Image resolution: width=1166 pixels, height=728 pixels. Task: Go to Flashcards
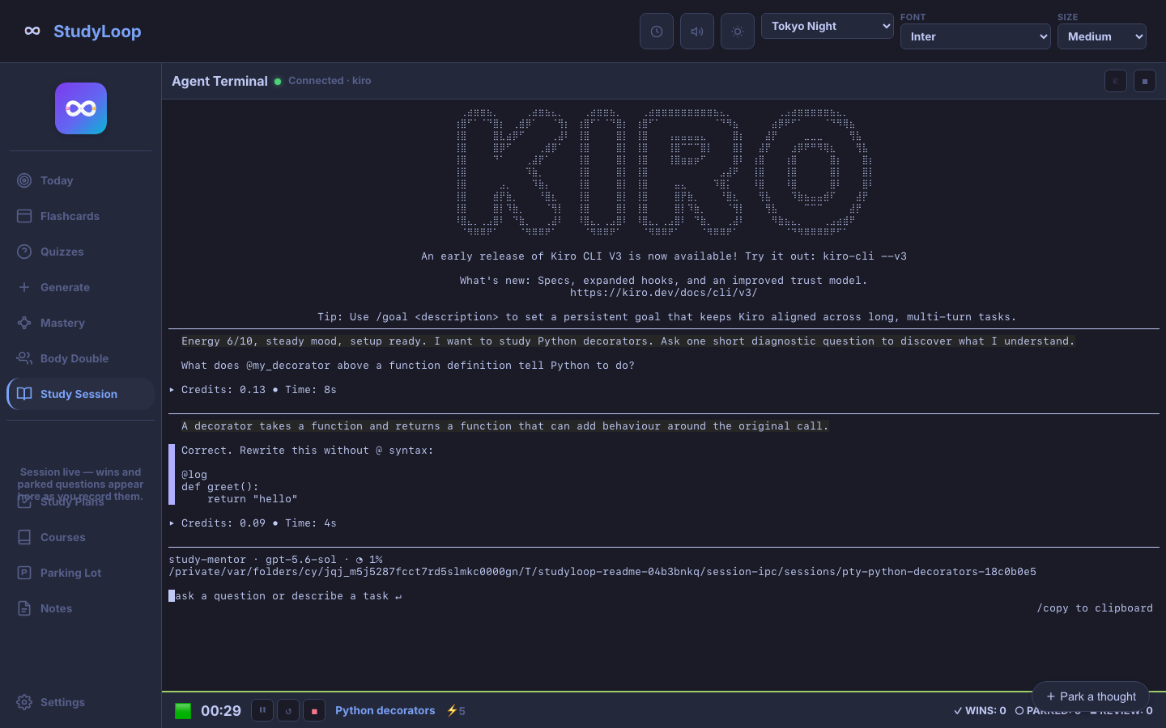80,216
